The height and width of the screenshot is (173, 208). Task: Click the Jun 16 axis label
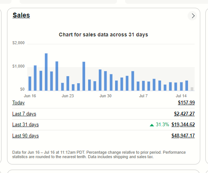point(30,96)
